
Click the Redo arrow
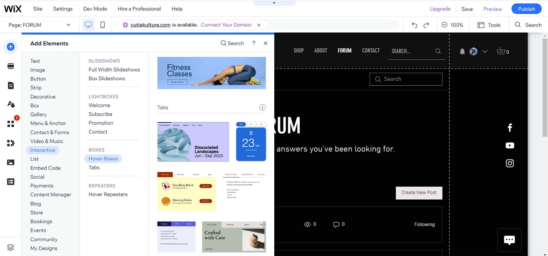[x=426, y=25]
